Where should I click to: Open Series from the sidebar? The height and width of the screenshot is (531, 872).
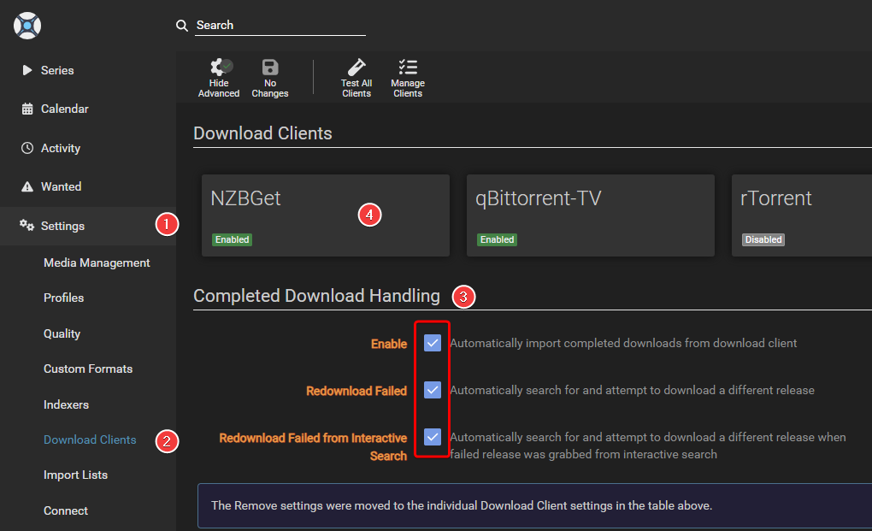click(57, 70)
